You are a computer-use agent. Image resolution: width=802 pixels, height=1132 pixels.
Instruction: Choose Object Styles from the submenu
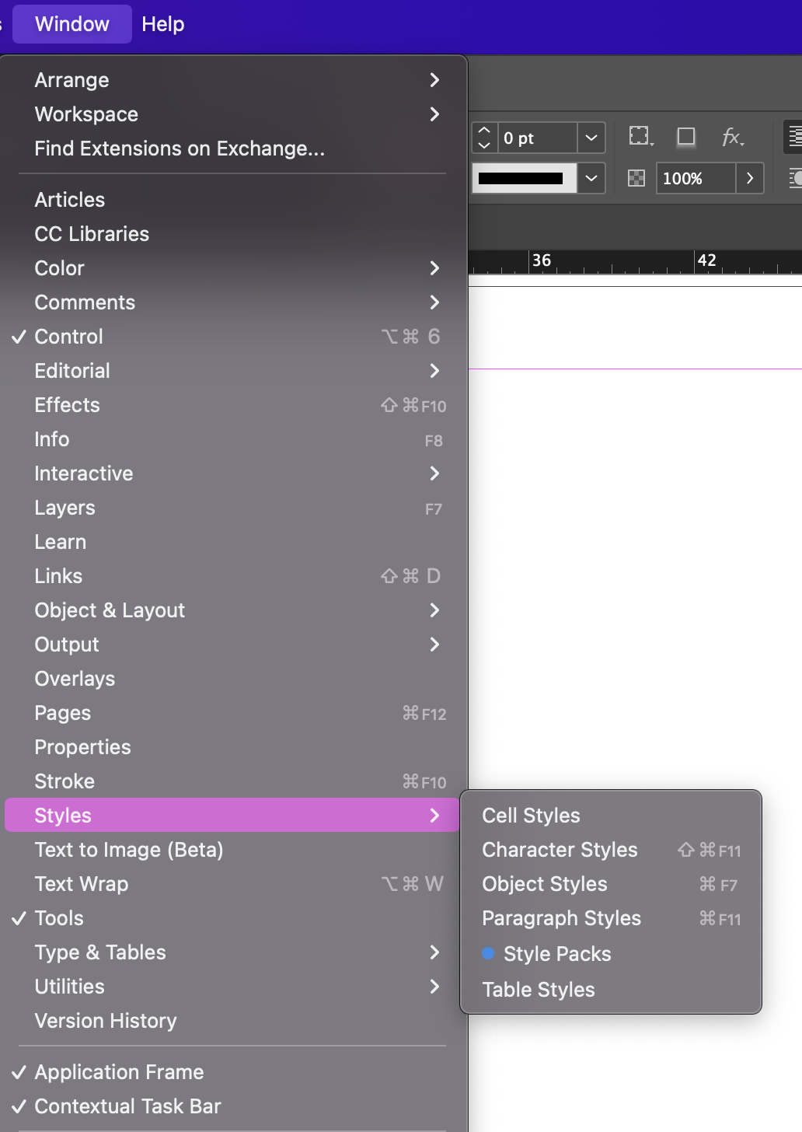[x=611, y=884]
